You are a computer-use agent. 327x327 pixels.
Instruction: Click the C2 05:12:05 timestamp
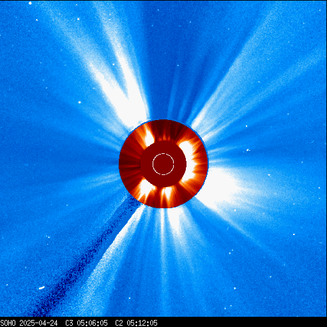point(136,323)
